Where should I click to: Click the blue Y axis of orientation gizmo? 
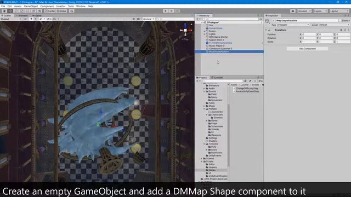click(185, 25)
